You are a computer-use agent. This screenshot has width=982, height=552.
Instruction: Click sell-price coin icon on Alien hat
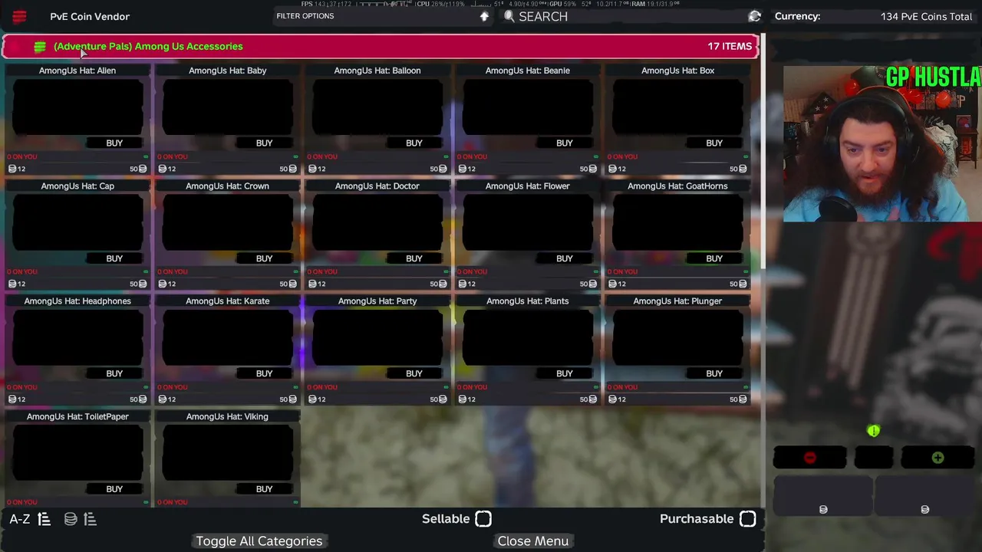(x=12, y=169)
